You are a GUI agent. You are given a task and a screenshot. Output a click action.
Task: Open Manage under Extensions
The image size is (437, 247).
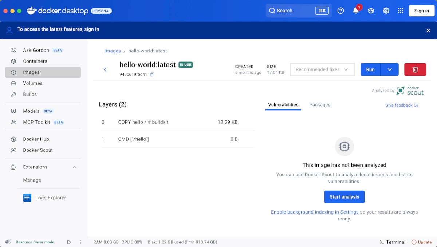(32, 180)
